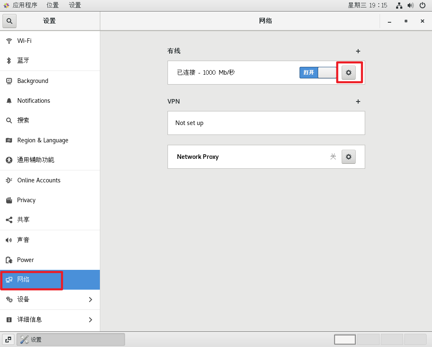432x347 pixels.
Task: Click the 共享 share icon
Action: [x=9, y=220]
